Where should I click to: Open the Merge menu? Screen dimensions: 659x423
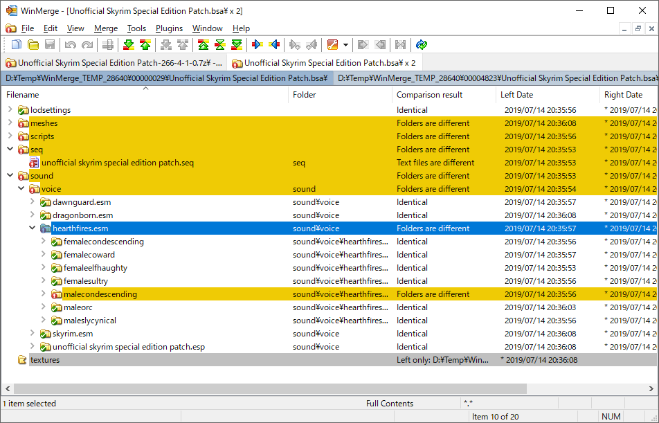coord(106,28)
